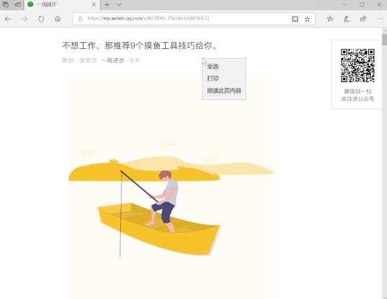
Task: Add notes with the pen icon
Action: pyautogui.click(x=346, y=19)
